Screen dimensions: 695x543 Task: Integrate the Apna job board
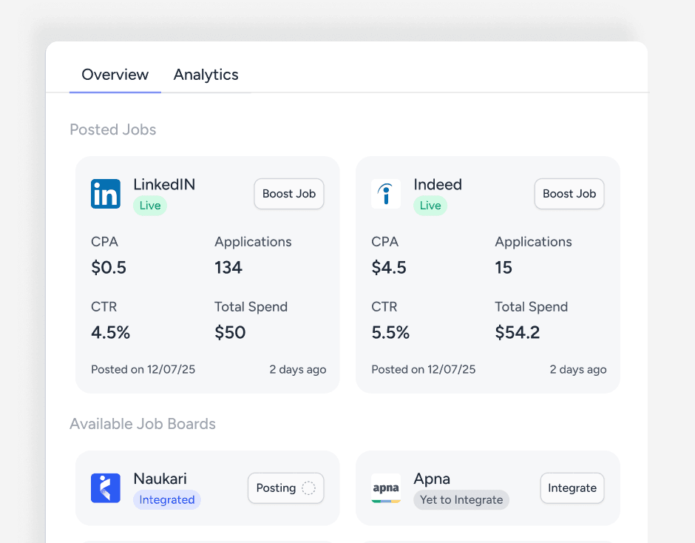(x=572, y=488)
